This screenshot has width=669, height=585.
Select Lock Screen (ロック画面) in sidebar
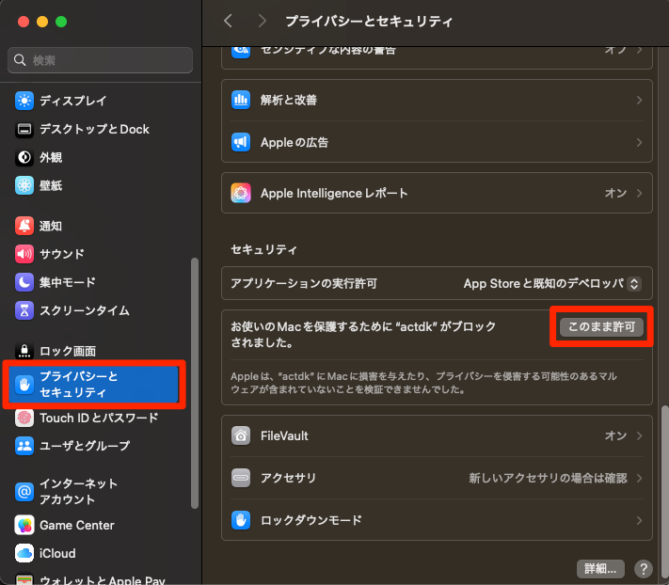click(x=67, y=351)
